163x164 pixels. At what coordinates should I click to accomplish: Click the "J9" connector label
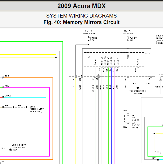pyautogui.click(x=74, y=80)
